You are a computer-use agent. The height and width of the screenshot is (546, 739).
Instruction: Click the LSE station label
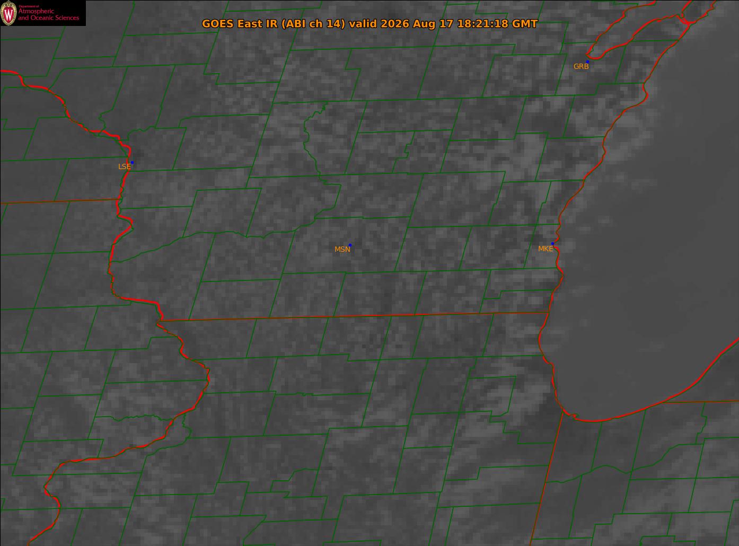click(124, 166)
